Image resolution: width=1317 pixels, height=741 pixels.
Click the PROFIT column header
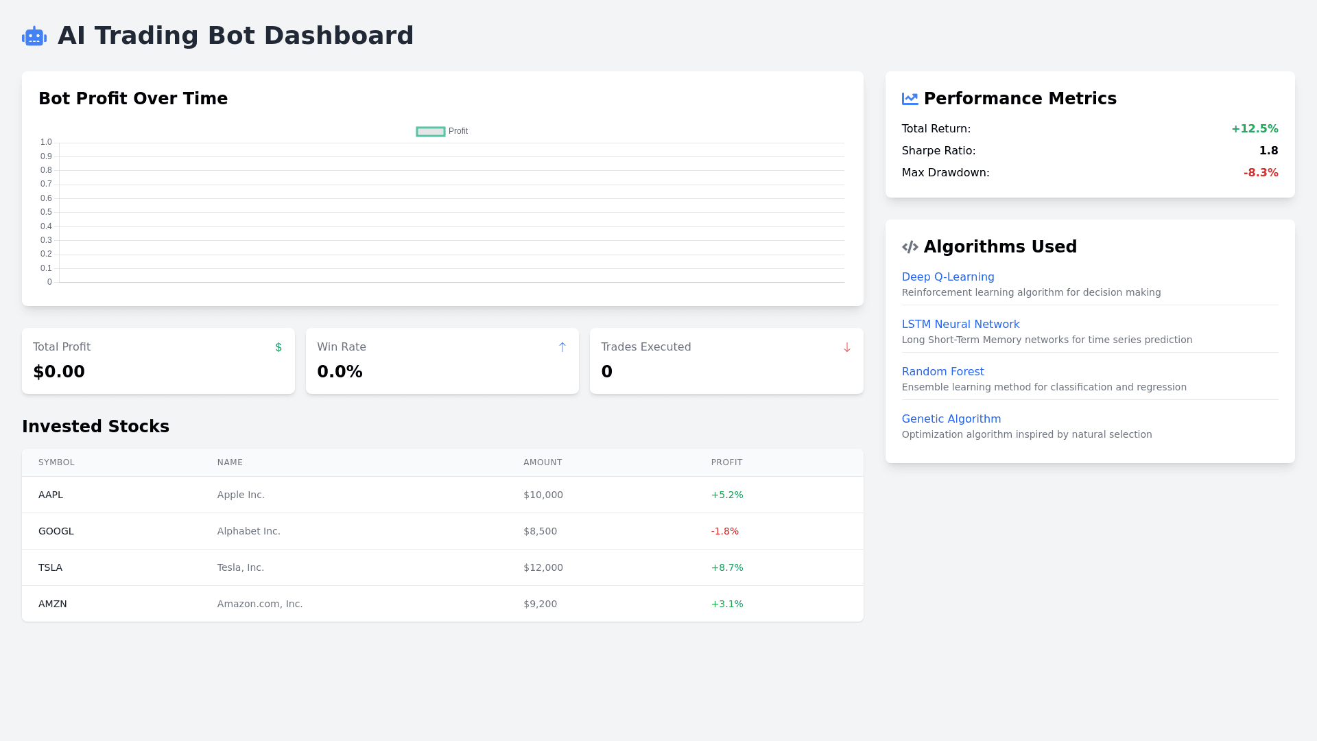click(726, 462)
